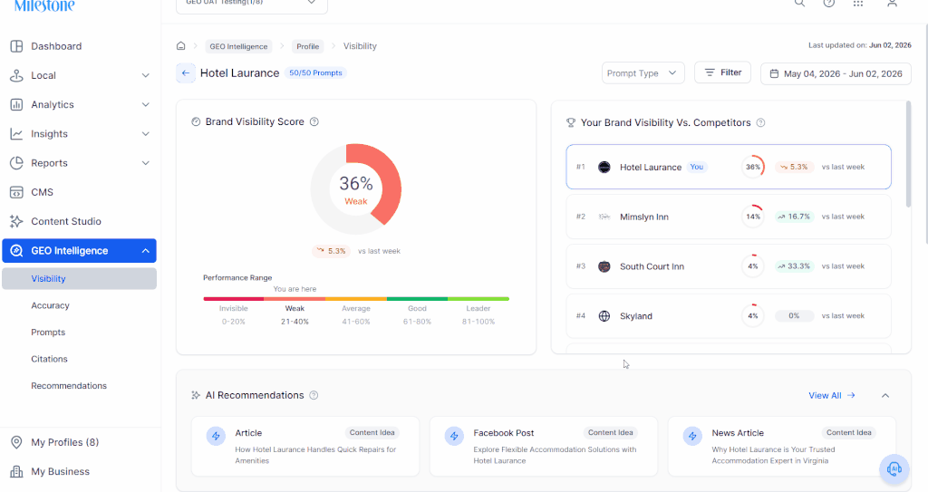This screenshot has height=492, width=928.
Task: Click the Skyland globe logo icon
Action: [x=604, y=316]
